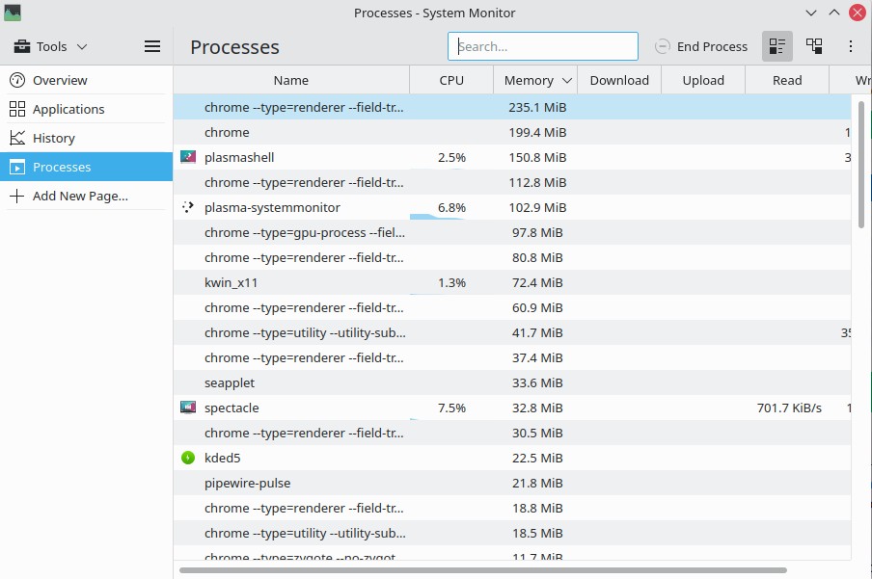Switch to the process tree view mode
This screenshot has height=579, width=872.
coord(814,45)
